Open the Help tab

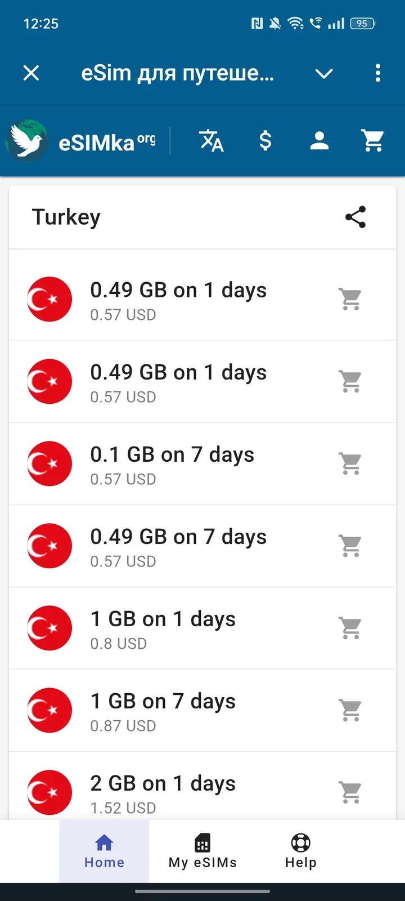coord(300,851)
